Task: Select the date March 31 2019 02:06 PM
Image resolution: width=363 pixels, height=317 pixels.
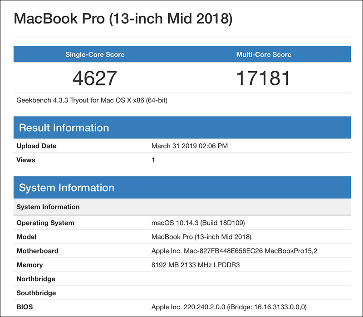Action: 190,146
